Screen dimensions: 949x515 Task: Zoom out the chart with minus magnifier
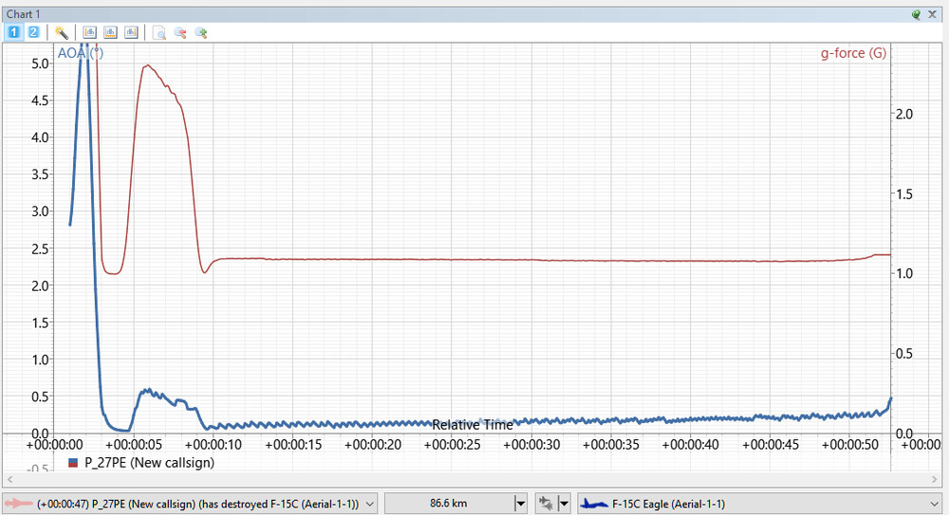(x=179, y=32)
